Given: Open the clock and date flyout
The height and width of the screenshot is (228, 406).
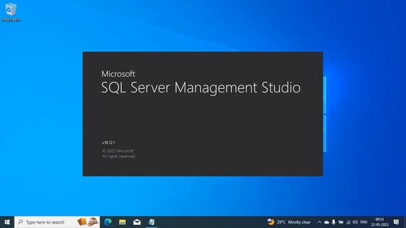Looking at the screenshot, I should coord(379,222).
